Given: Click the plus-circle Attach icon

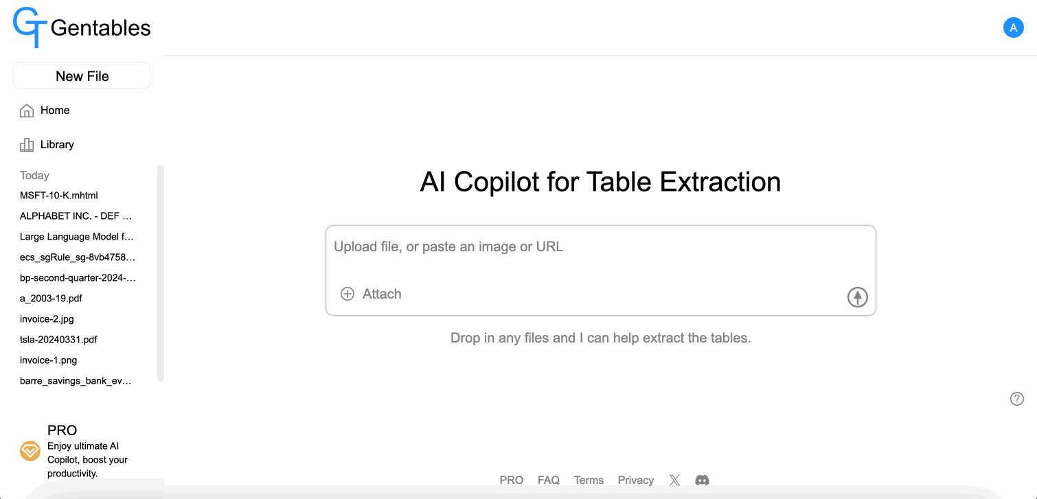Looking at the screenshot, I should point(347,294).
